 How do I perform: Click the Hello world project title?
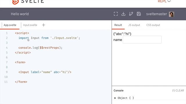point(20,14)
